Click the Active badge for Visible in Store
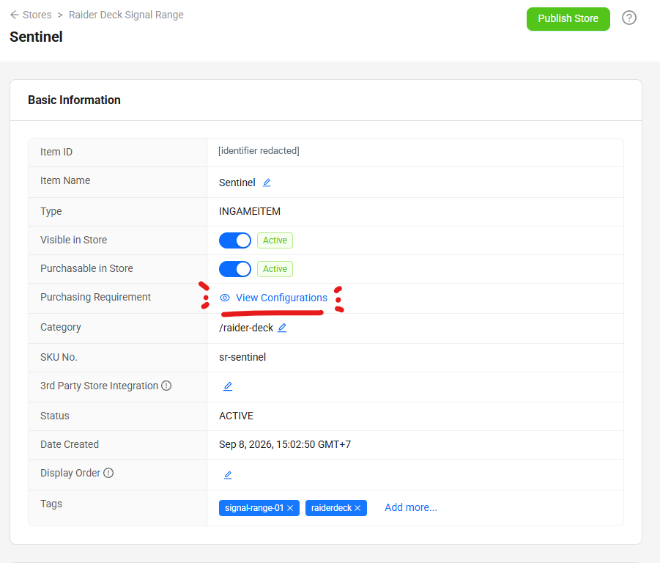This screenshot has width=660, height=563. coord(275,240)
